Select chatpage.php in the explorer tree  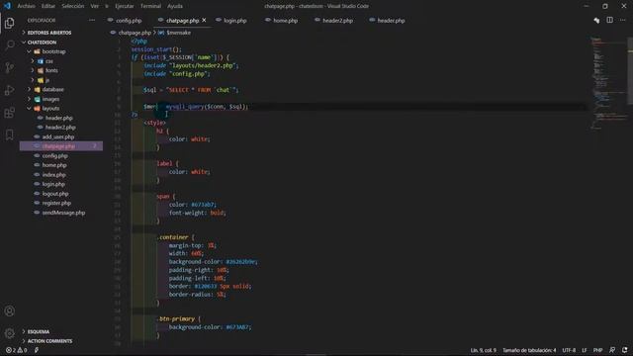61,146
